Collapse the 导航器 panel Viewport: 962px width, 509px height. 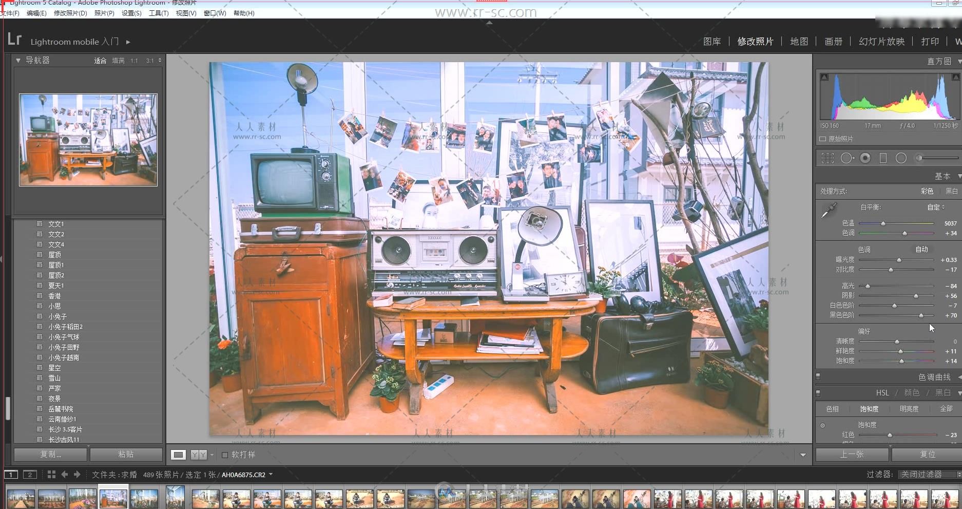(x=18, y=61)
